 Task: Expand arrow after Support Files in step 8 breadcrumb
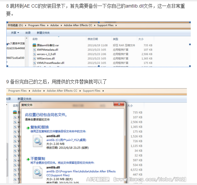(x=116, y=25)
